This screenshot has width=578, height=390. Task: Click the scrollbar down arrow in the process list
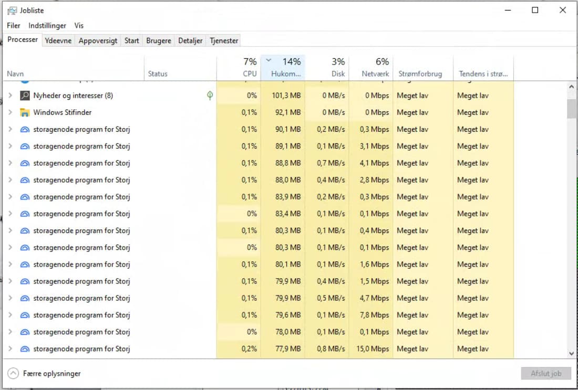point(572,354)
